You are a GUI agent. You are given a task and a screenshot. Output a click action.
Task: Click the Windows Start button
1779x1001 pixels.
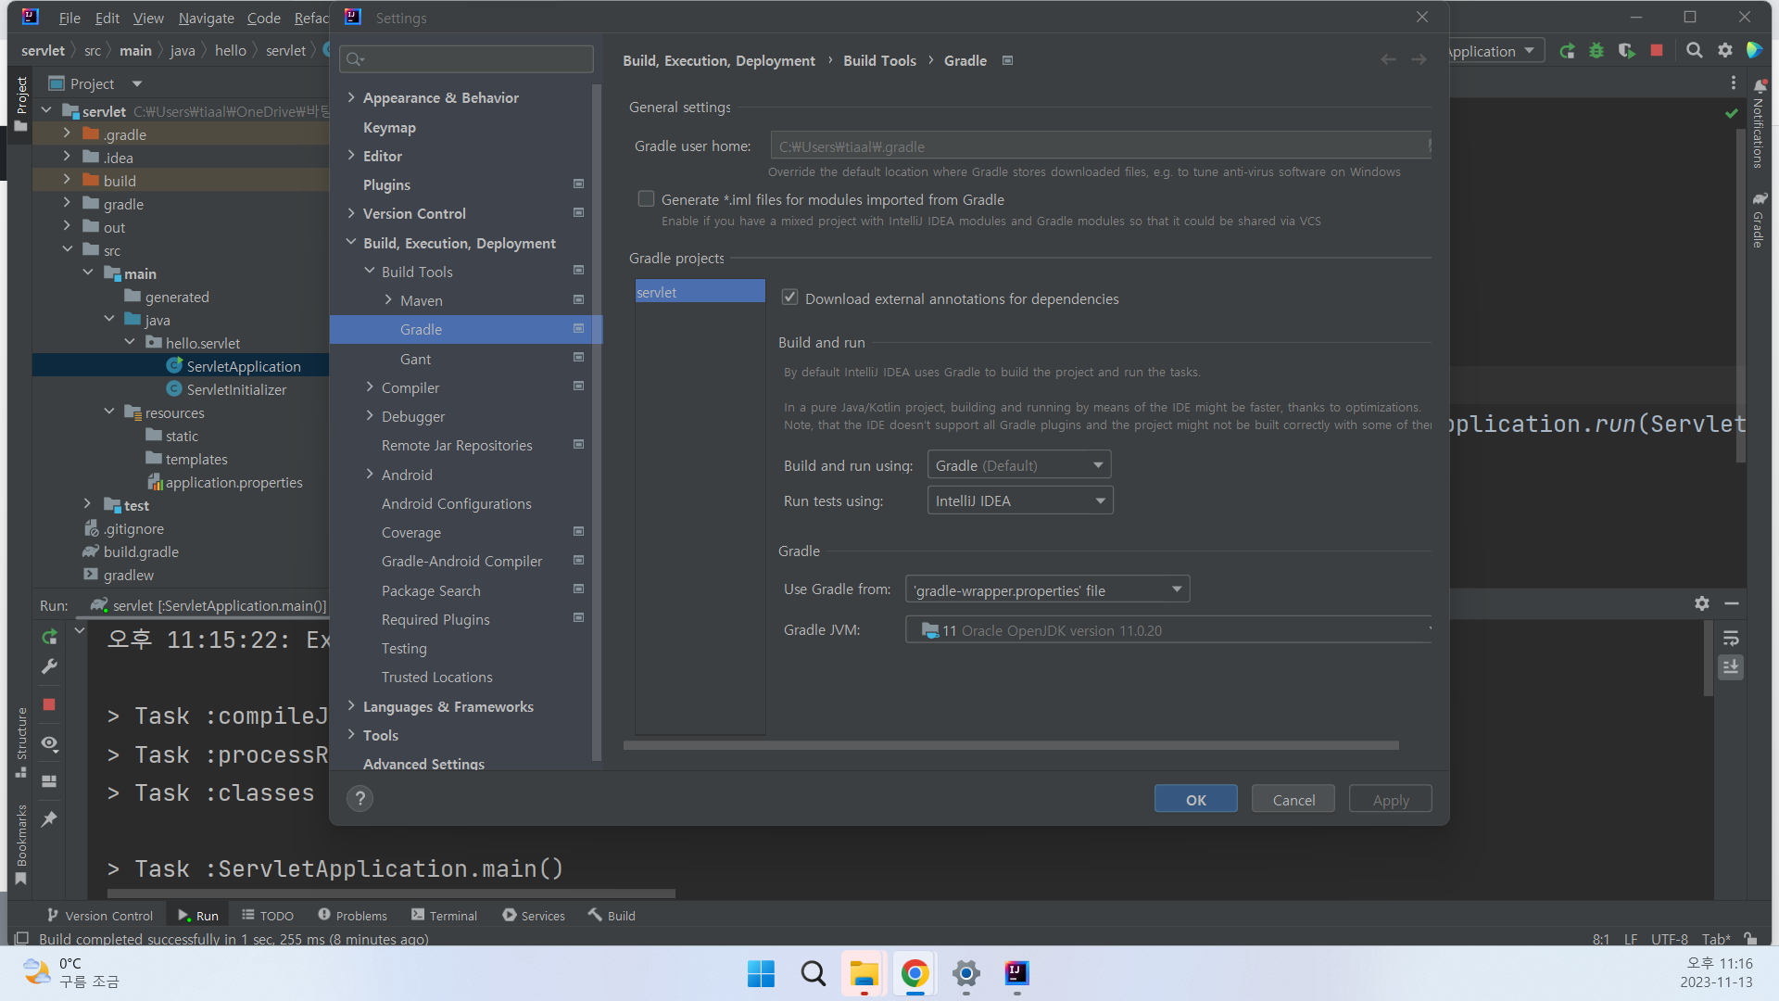(x=761, y=973)
